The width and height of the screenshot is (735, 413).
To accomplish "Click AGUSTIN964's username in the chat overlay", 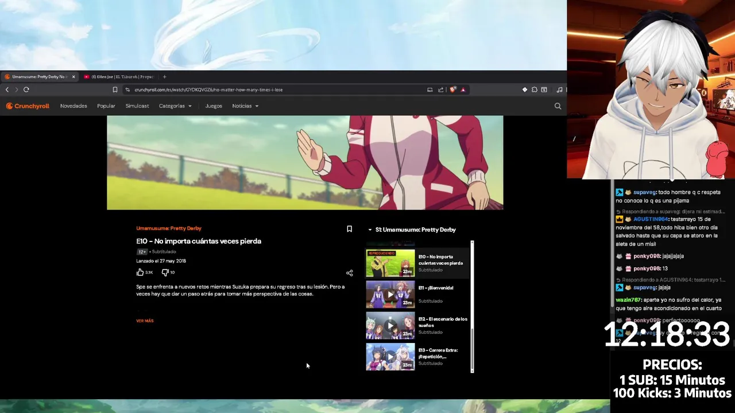I will coord(651,219).
